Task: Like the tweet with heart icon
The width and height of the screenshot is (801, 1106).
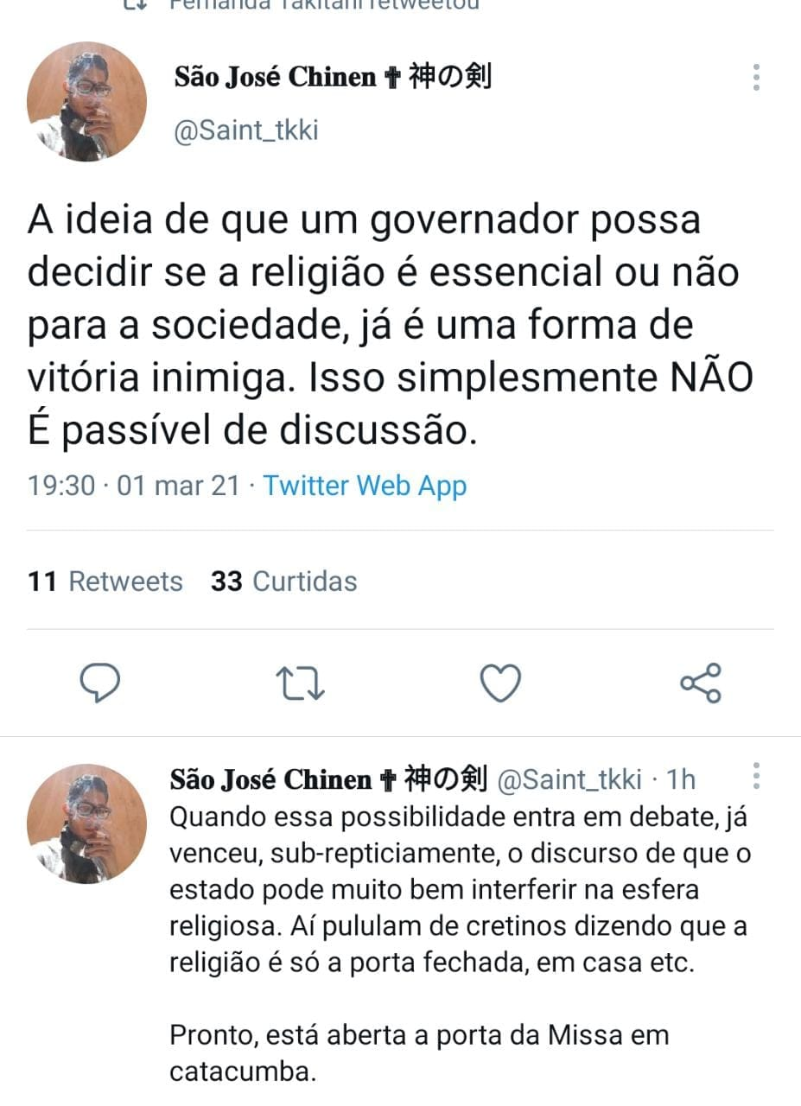Action: (500, 684)
